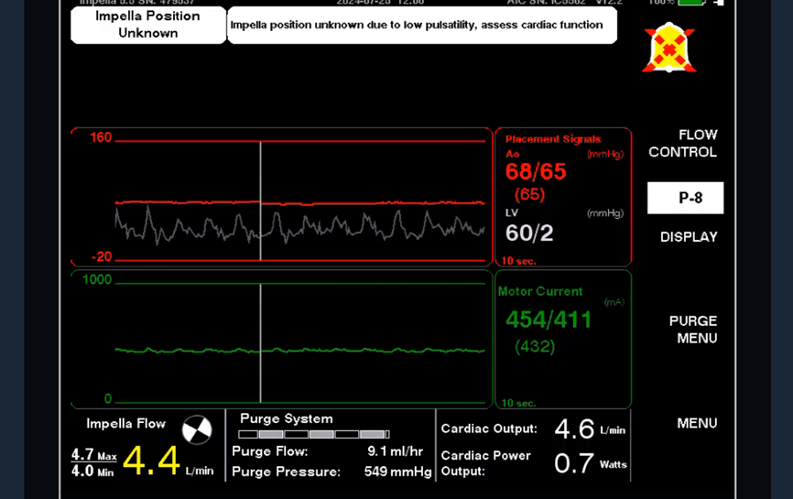Click the LV pressure 60/2 value
The height and width of the screenshot is (499, 793).
click(529, 233)
